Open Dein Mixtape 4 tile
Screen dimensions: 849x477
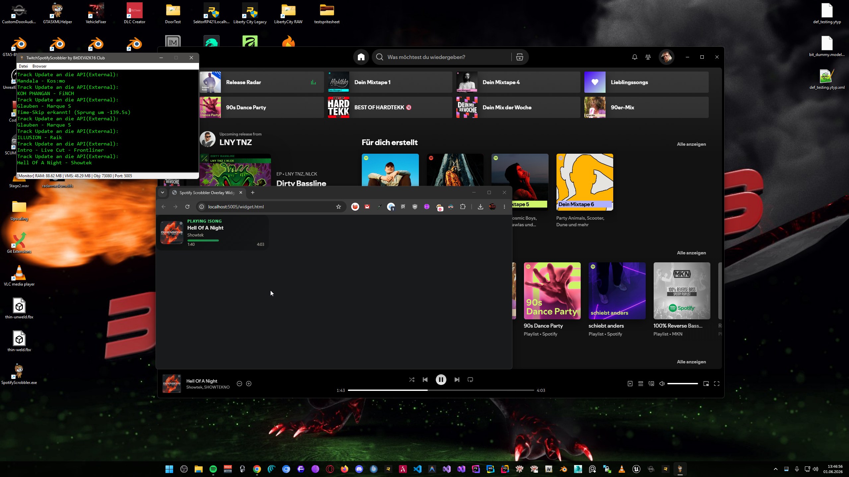pyautogui.click(x=518, y=82)
